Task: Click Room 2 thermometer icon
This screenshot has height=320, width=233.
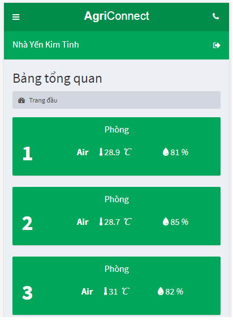Action: 101,223
